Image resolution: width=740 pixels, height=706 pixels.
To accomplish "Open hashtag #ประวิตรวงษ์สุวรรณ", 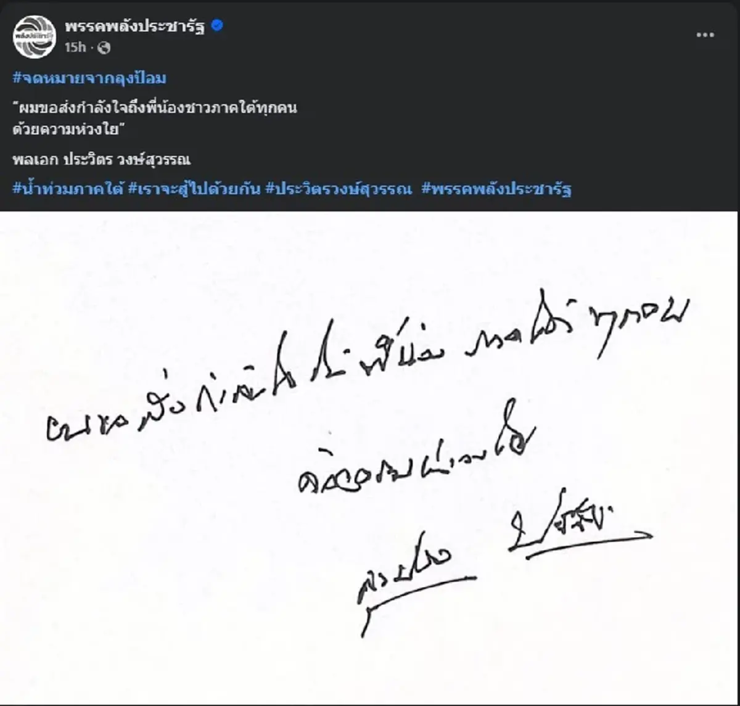I will 339,189.
